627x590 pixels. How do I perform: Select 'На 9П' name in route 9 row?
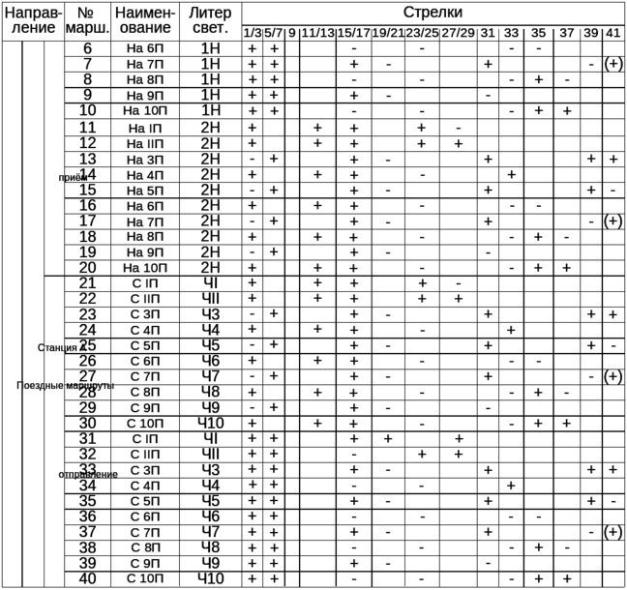[145, 96]
